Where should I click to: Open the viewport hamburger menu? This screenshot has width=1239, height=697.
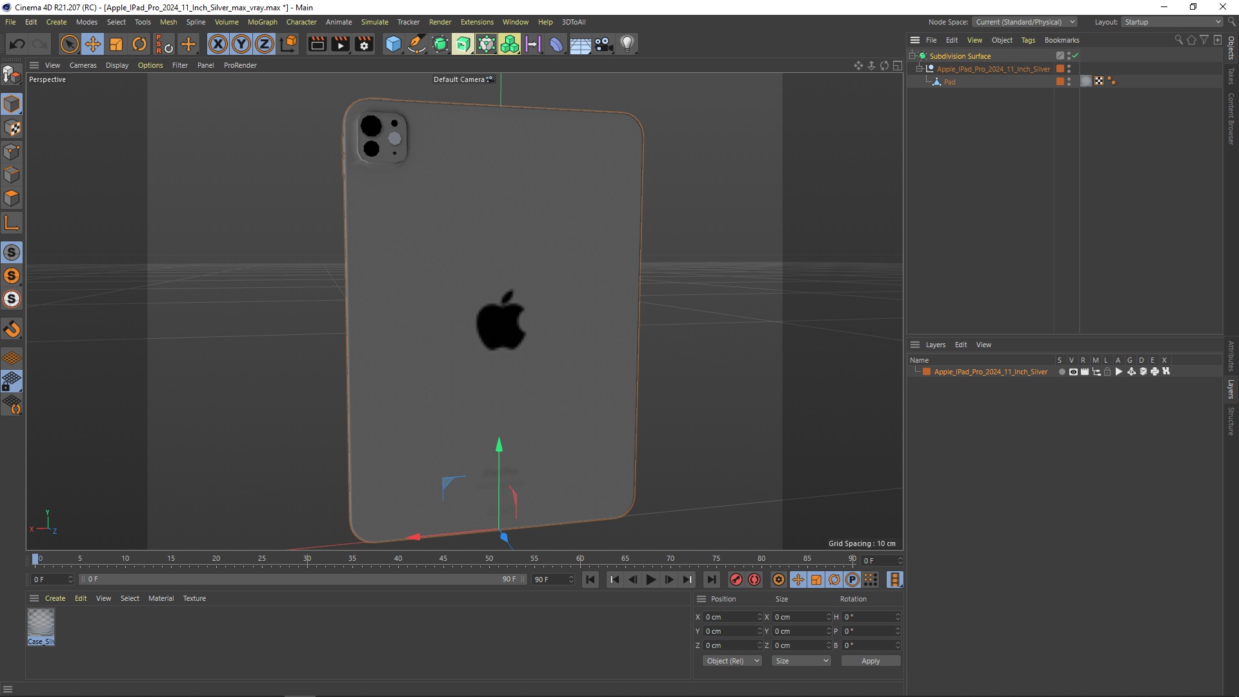coord(34,65)
